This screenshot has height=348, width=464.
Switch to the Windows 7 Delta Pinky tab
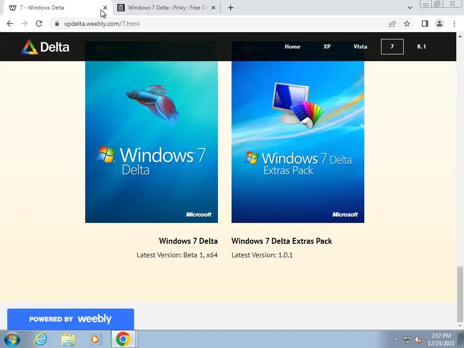point(167,8)
